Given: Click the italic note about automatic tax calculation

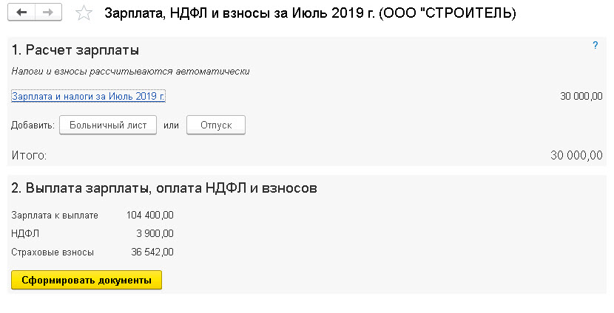Looking at the screenshot, I should coord(130,72).
